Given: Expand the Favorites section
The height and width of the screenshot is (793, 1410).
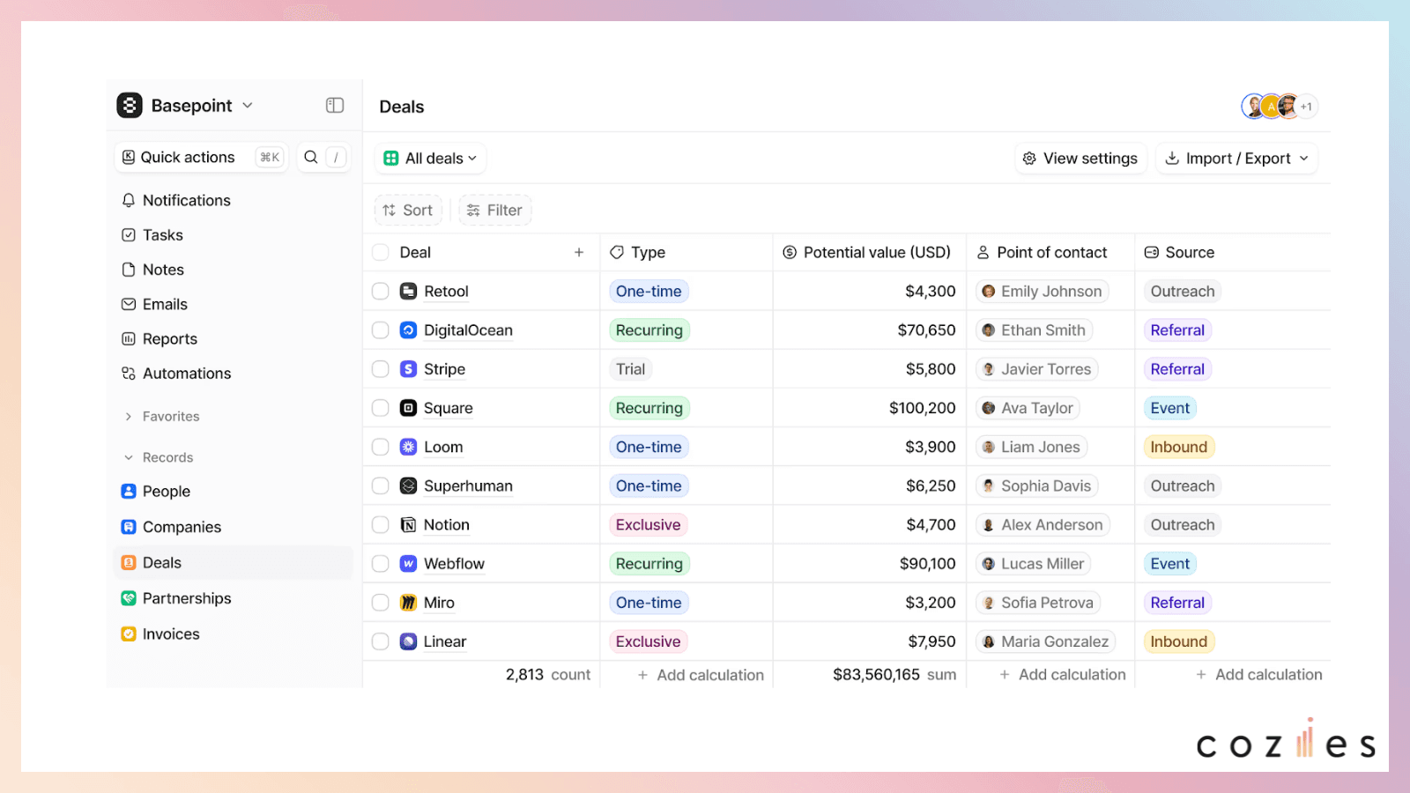Looking at the screenshot, I should [x=161, y=417].
